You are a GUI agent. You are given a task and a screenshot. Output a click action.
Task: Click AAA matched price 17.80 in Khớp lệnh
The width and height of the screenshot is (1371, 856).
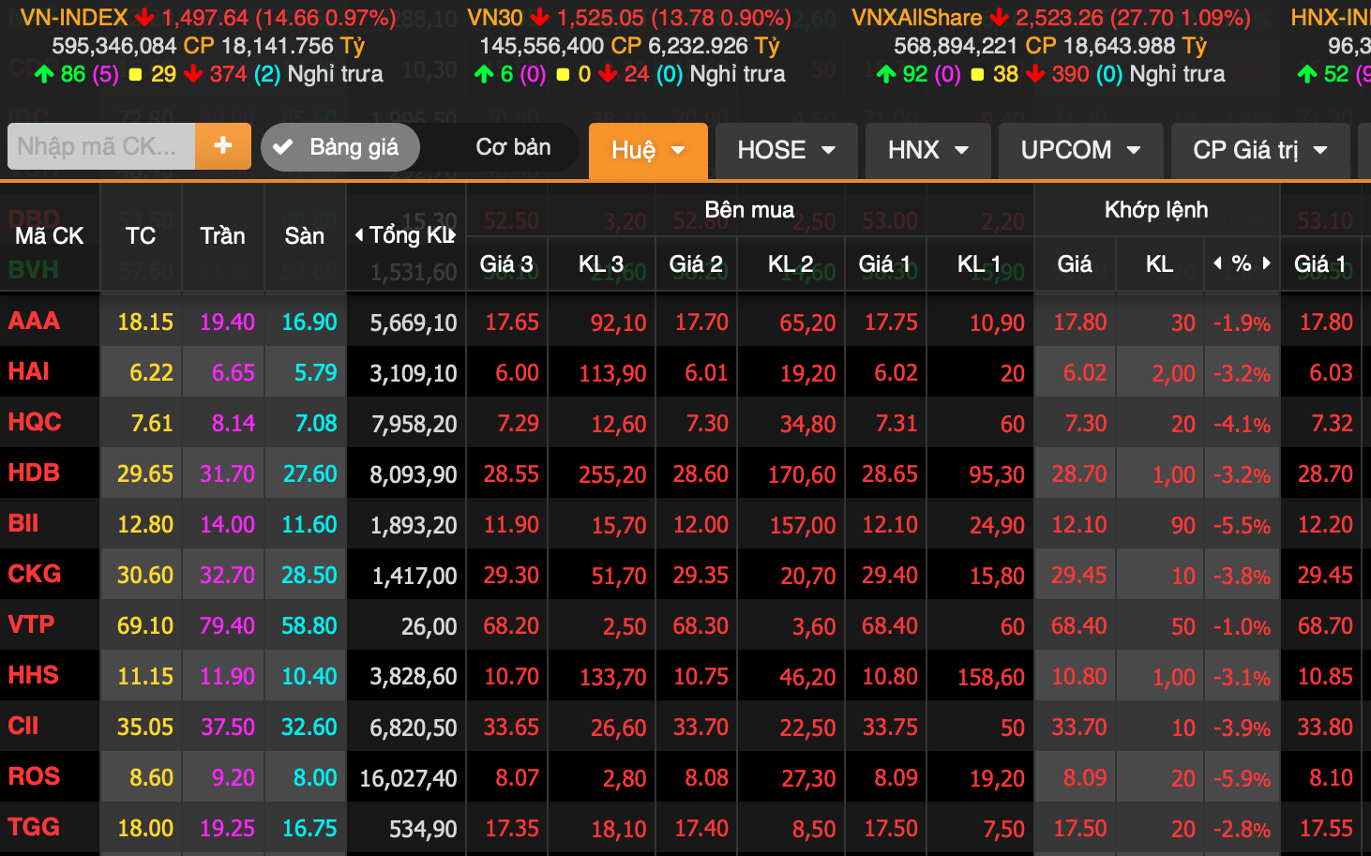pos(1079,322)
